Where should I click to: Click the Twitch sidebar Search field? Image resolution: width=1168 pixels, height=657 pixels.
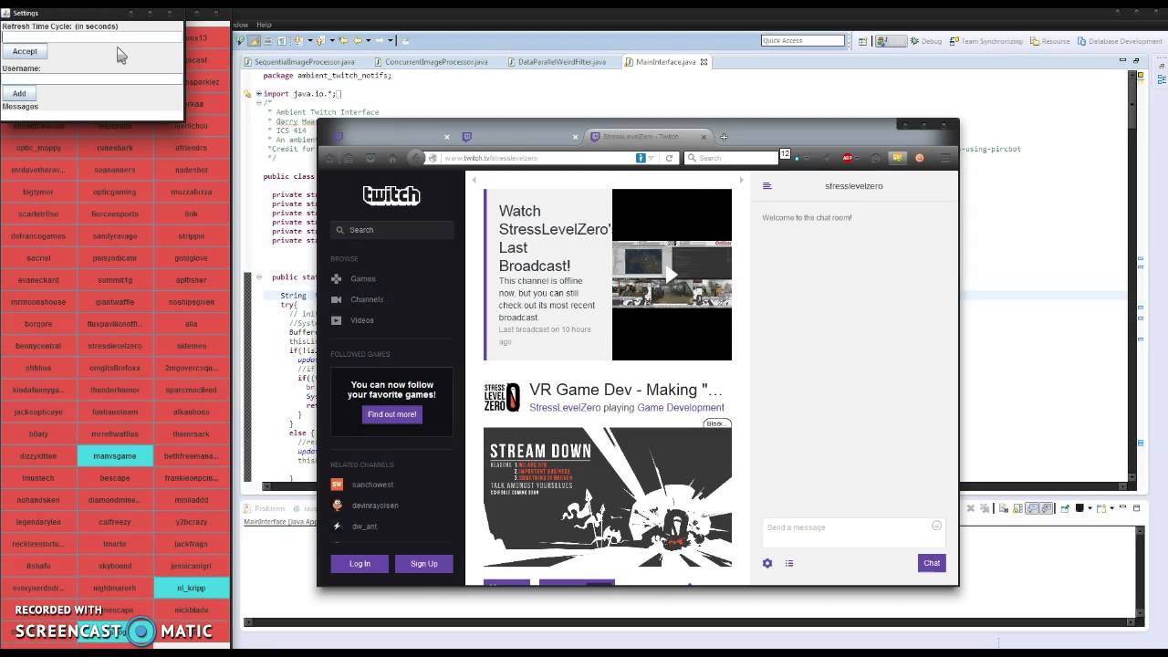tap(392, 230)
